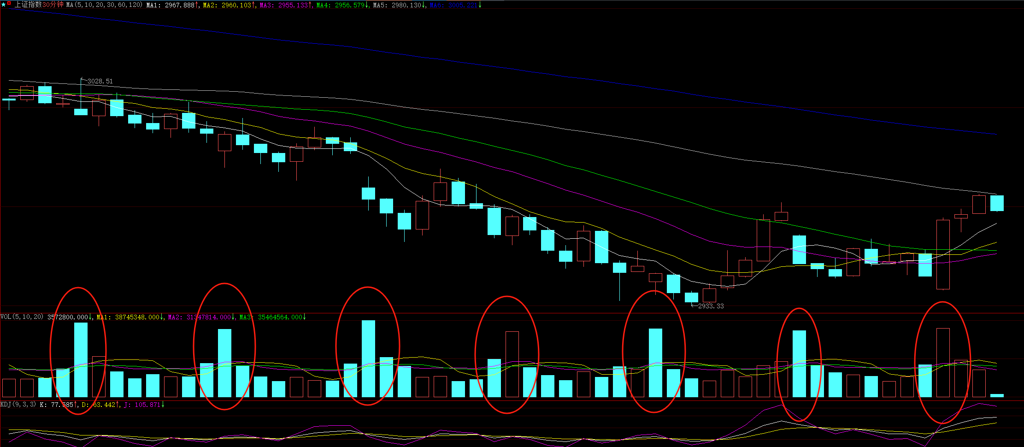This screenshot has height=447, width=1024.
Task: Click the tallest volume bar in first red circle
Action: pos(81,360)
